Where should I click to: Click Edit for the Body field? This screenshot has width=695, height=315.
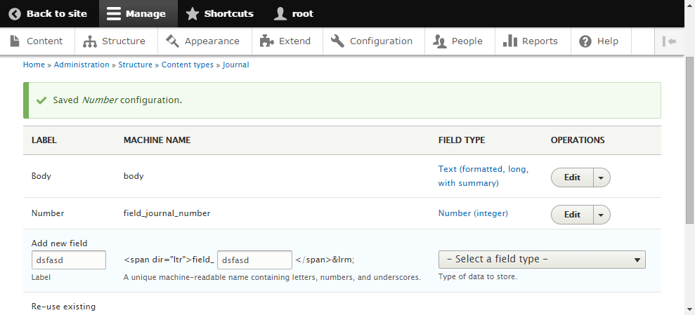point(573,177)
